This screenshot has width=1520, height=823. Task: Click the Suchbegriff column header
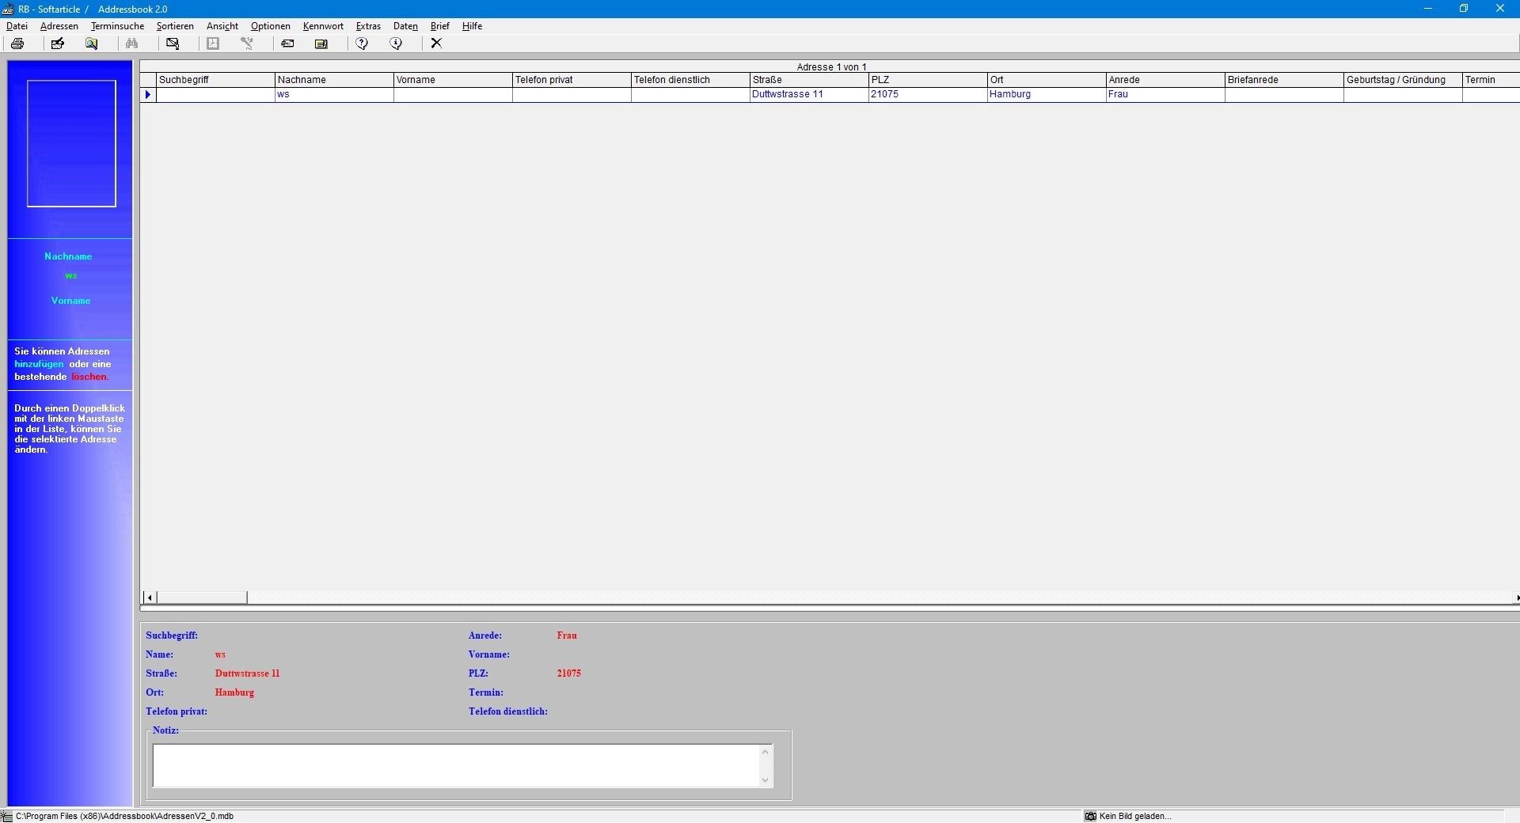coord(215,80)
